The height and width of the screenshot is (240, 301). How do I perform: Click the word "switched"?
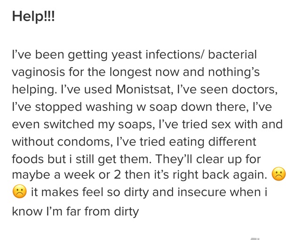point(69,124)
